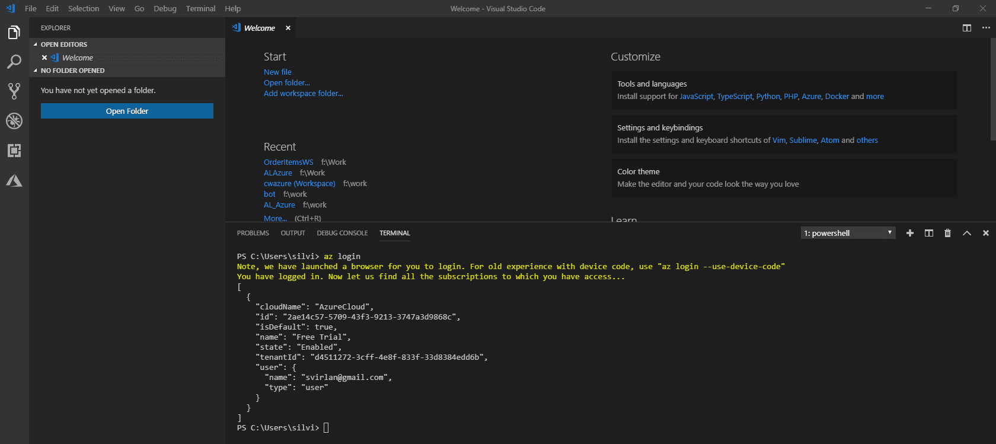Install Python language support link
Viewport: 996px width, 444px height.
768,96
